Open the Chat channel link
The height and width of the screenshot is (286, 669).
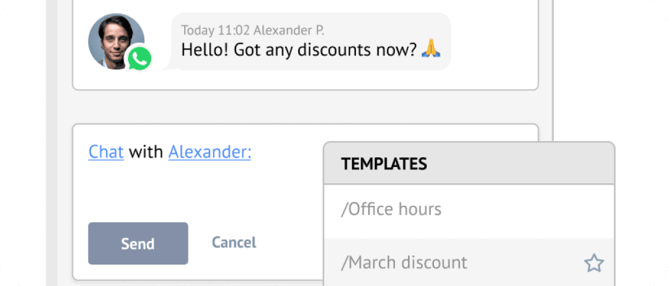pyautogui.click(x=106, y=152)
